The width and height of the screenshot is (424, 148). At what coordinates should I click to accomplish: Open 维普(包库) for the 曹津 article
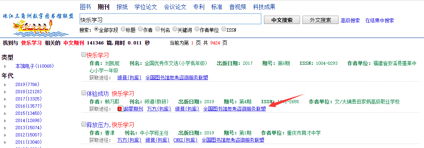tap(158, 140)
